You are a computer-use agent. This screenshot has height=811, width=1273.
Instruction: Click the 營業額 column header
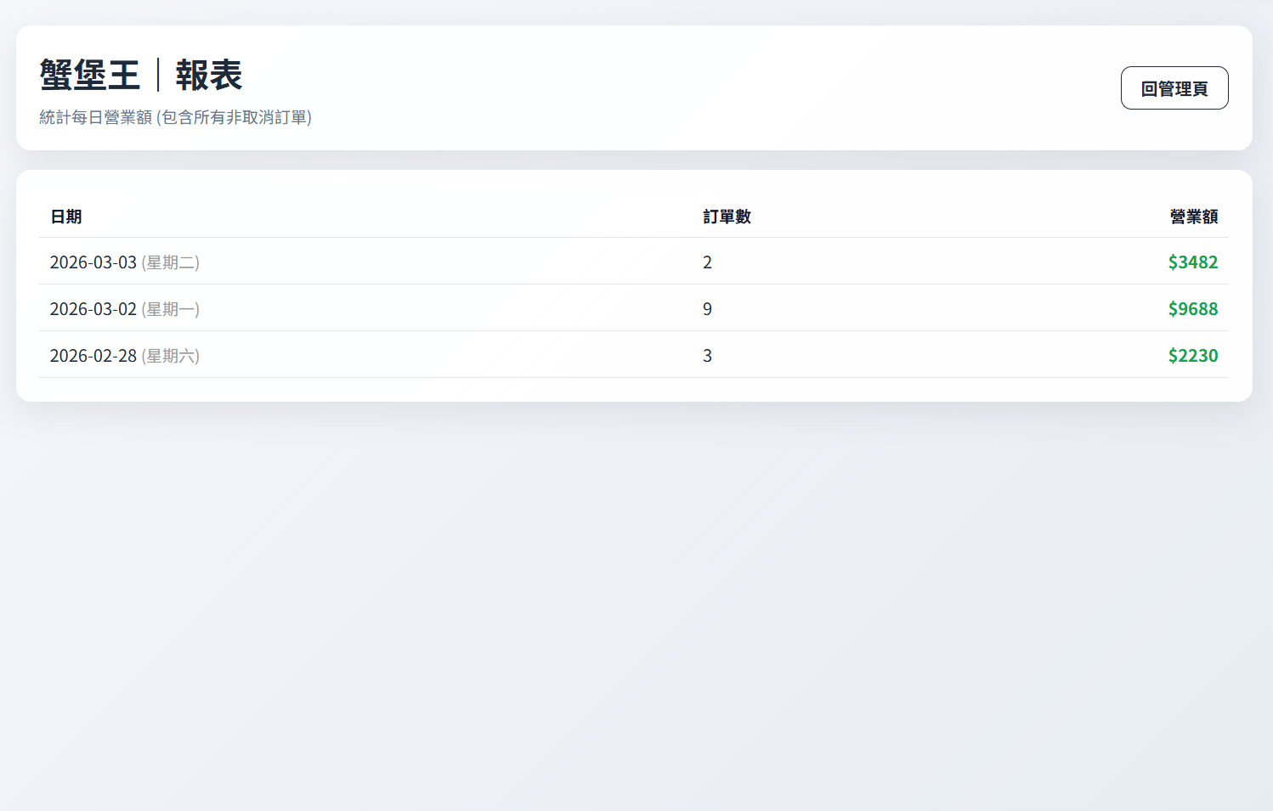tap(1193, 217)
